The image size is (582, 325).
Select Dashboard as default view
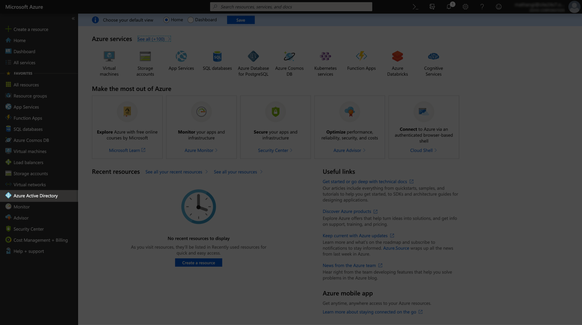(191, 20)
